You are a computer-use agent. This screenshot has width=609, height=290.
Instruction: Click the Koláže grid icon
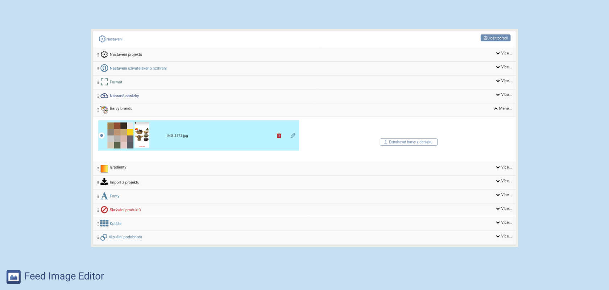tap(104, 223)
